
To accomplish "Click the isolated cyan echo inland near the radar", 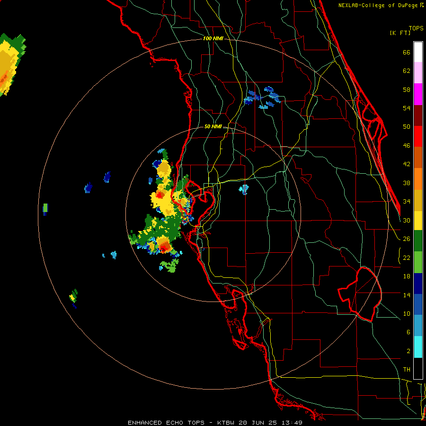I will coord(244,189).
